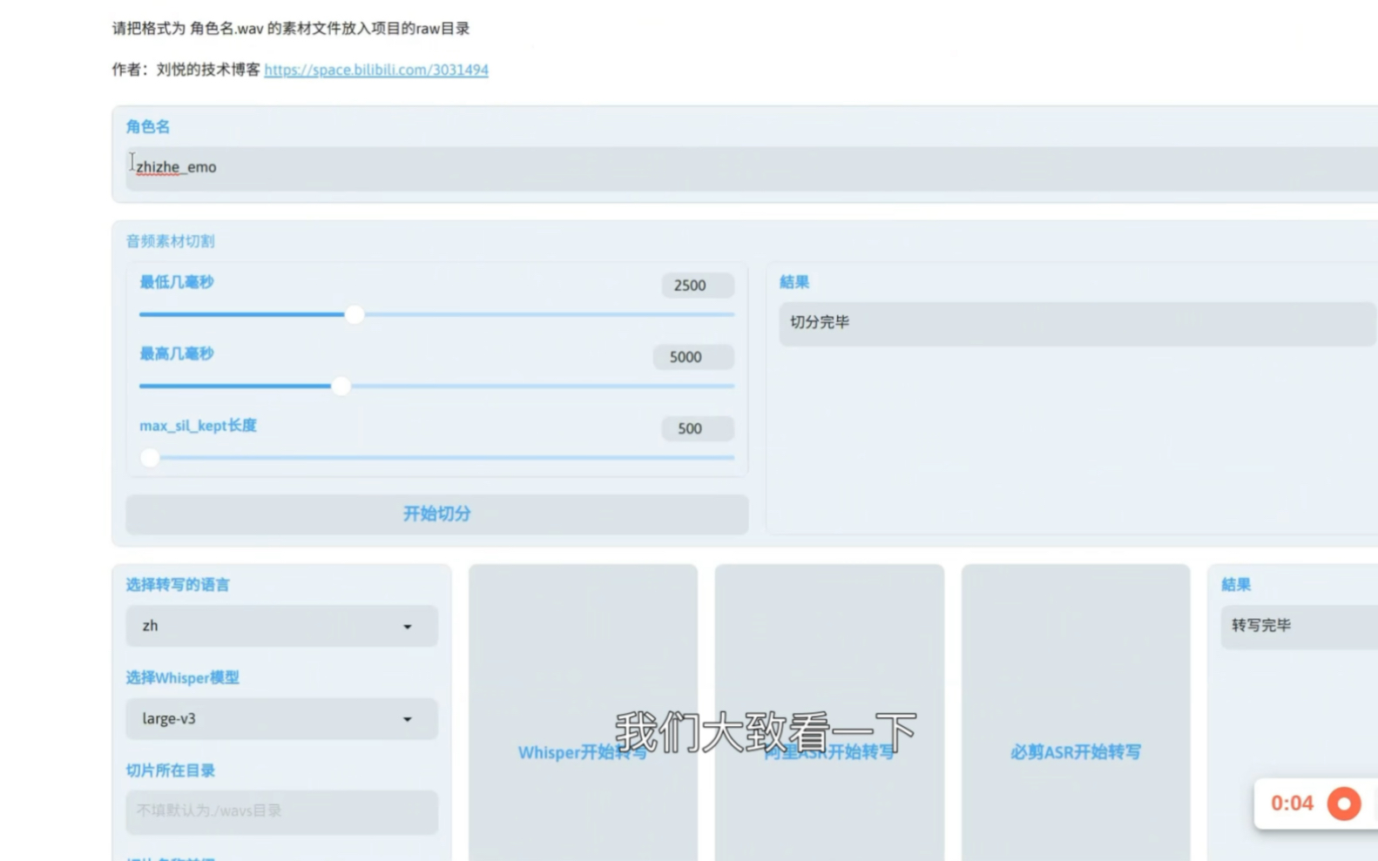This screenshot has width=1378, height=861.
Task: Adjust the max_sil_kept长度 slider handle
Action: 150,457
